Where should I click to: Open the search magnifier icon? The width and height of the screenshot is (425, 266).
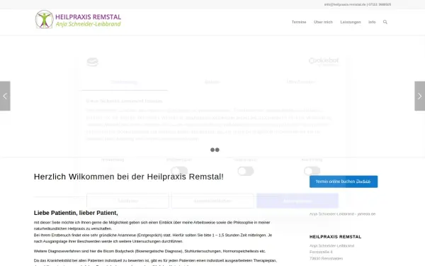(x=385, y=22)
